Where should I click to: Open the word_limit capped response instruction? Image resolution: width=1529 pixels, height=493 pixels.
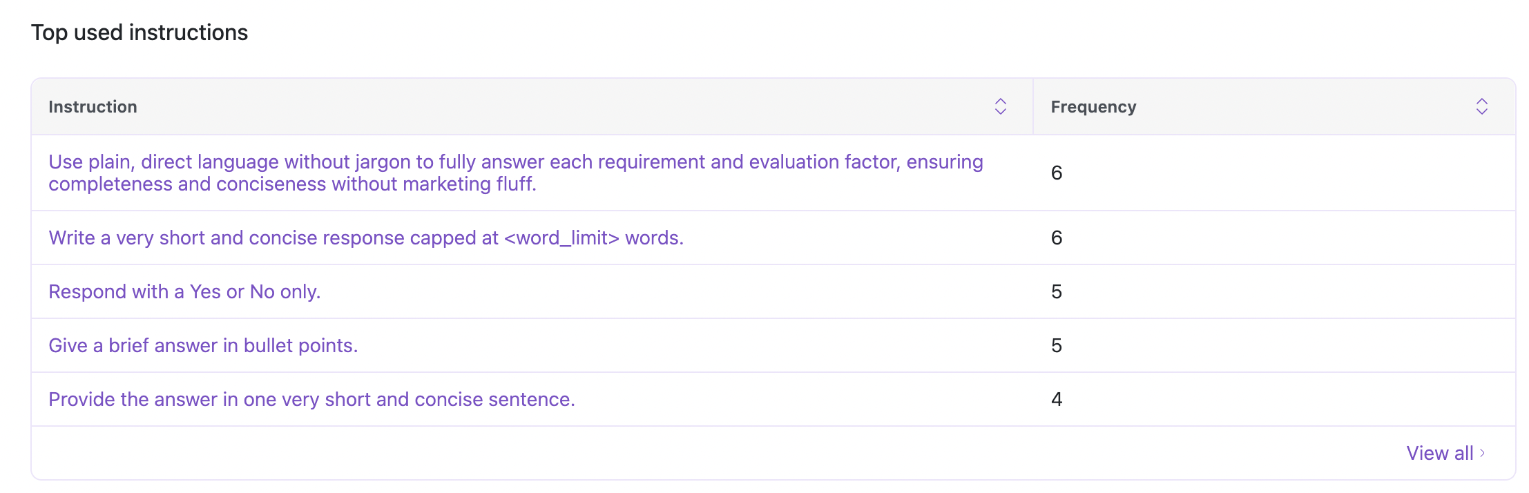365,238
